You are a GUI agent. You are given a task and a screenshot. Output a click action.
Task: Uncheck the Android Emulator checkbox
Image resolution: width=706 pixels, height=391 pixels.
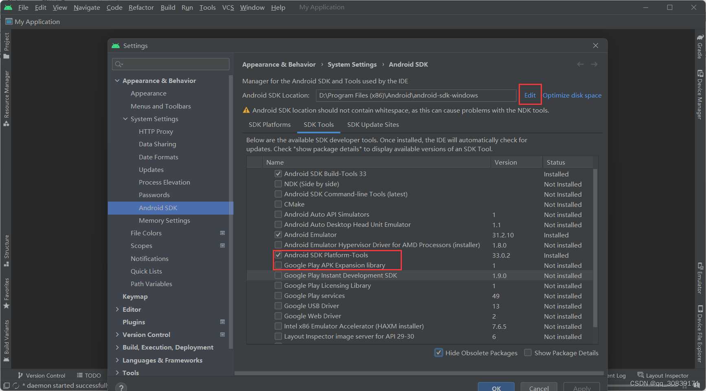click(x=278, y=235)
